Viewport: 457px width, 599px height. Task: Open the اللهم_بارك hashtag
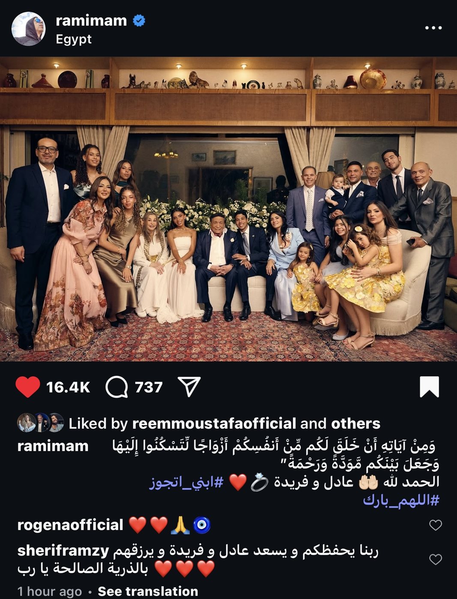pyautogui.click(x=401, y=500)
